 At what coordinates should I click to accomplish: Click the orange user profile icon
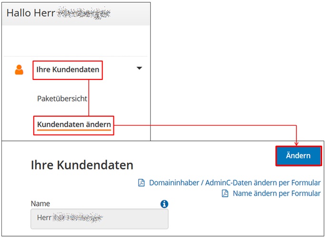(19, 70)
